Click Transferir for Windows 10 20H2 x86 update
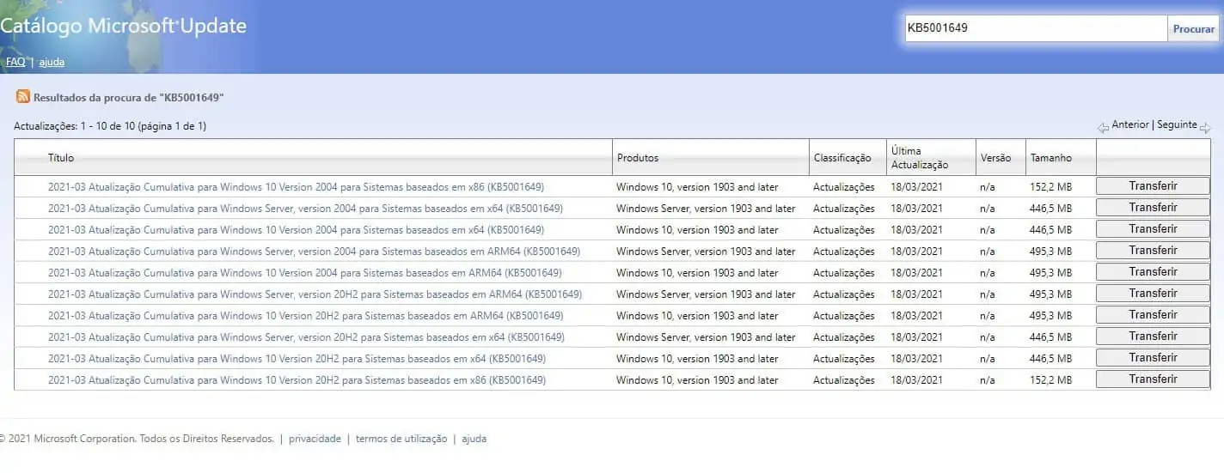Image resolution: width=1224 pixels, height=473 pixels. coord(1153,379)
